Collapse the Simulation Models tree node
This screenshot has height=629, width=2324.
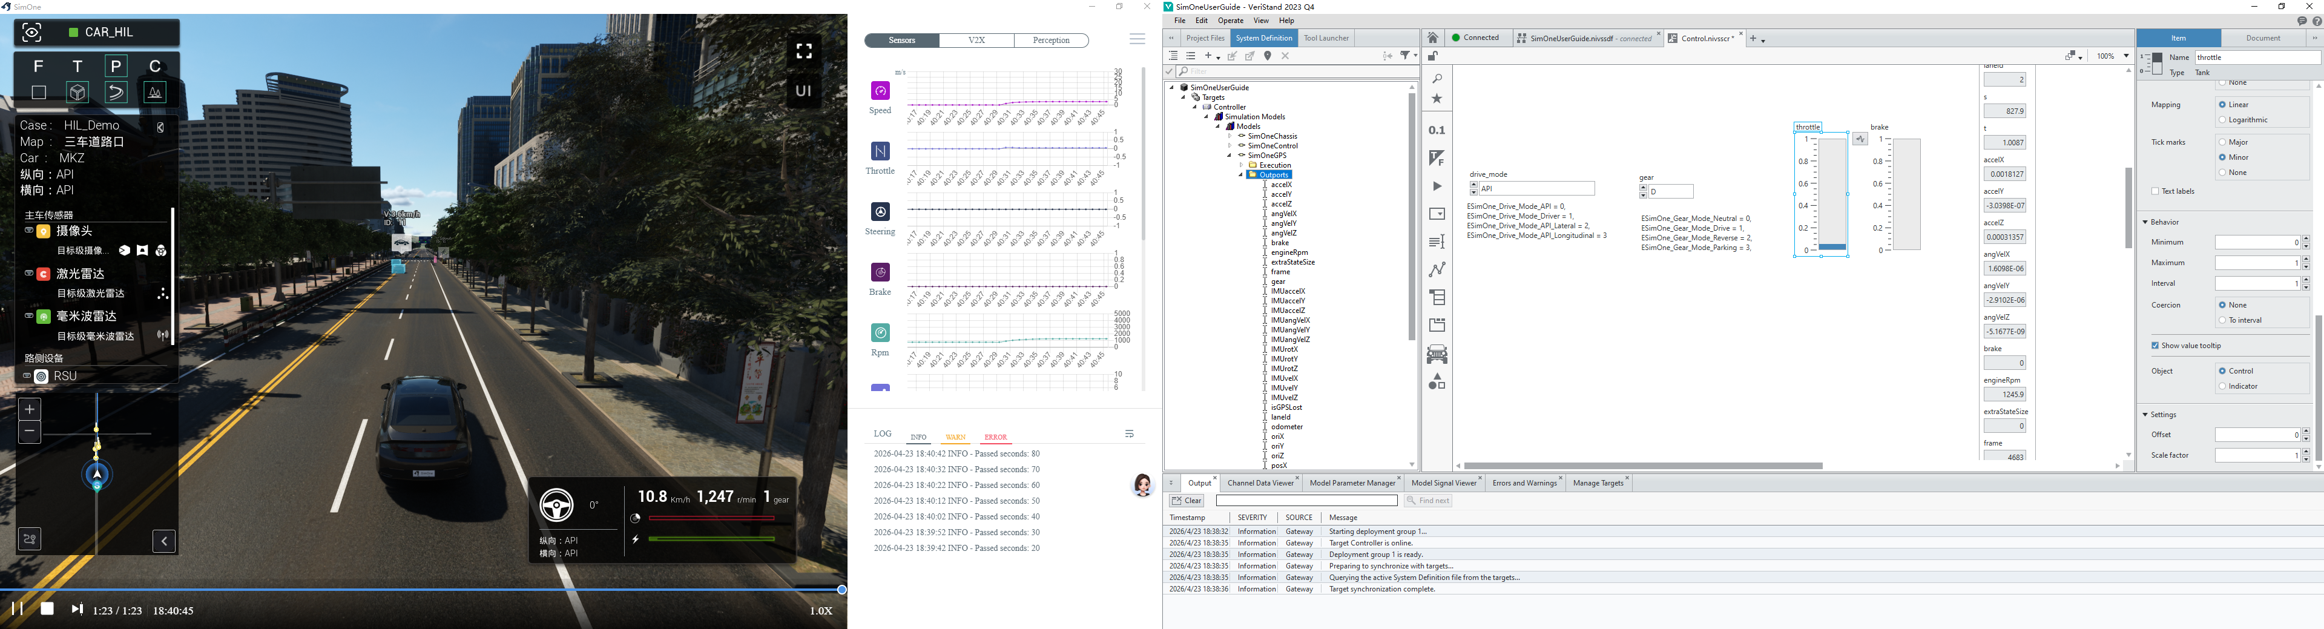[x=1206, y=117]
